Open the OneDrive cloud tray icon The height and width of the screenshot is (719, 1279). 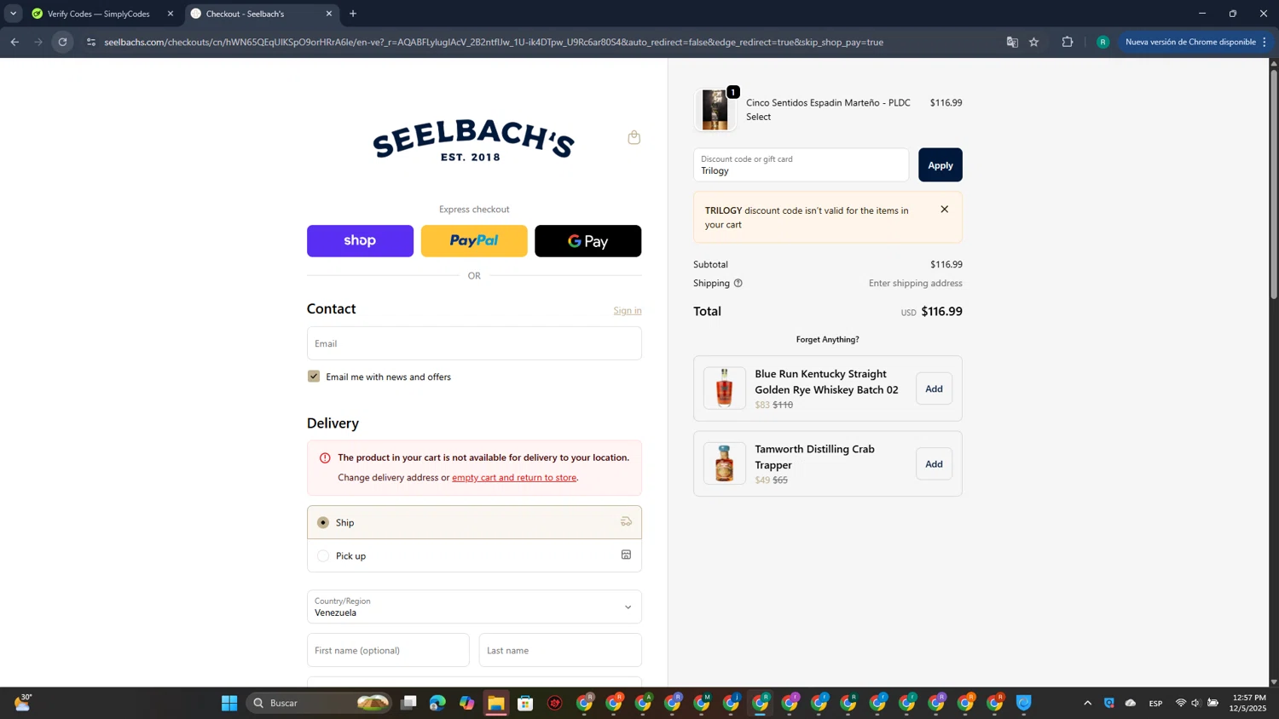point(1131,703)
